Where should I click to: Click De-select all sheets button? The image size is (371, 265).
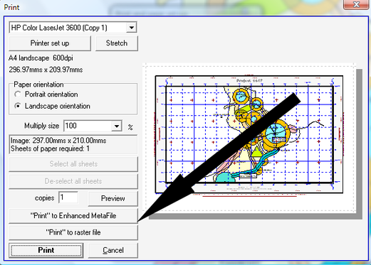[73, 181]
